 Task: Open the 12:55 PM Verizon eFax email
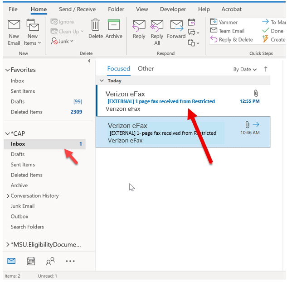tap(183, 101)
